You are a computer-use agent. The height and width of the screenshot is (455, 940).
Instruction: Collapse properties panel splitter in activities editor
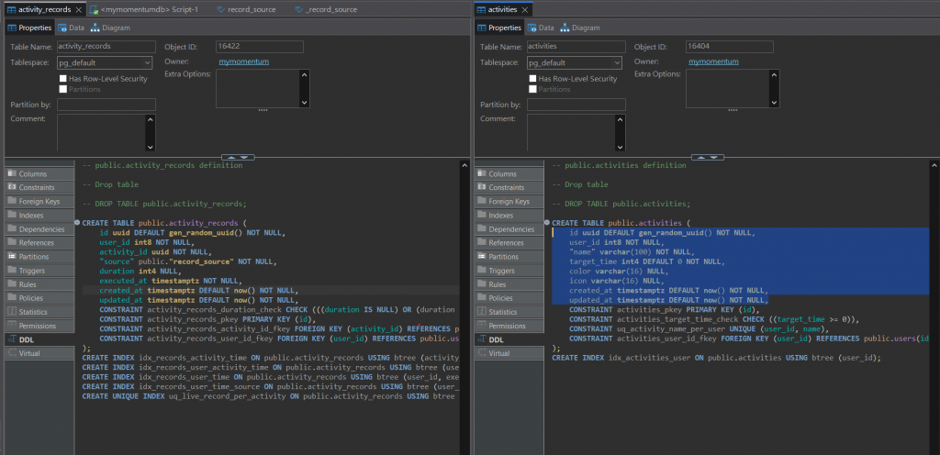pos(700,158)
